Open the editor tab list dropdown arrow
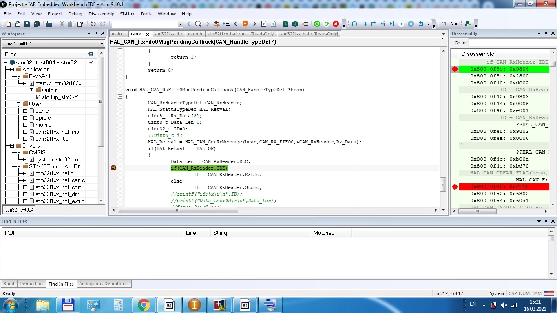Image resolution: width=557 pixels, height=313 pixels. pos(444,34)
